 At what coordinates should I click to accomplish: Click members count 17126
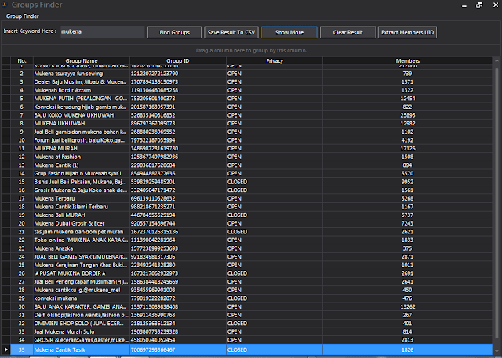[407, 148]
